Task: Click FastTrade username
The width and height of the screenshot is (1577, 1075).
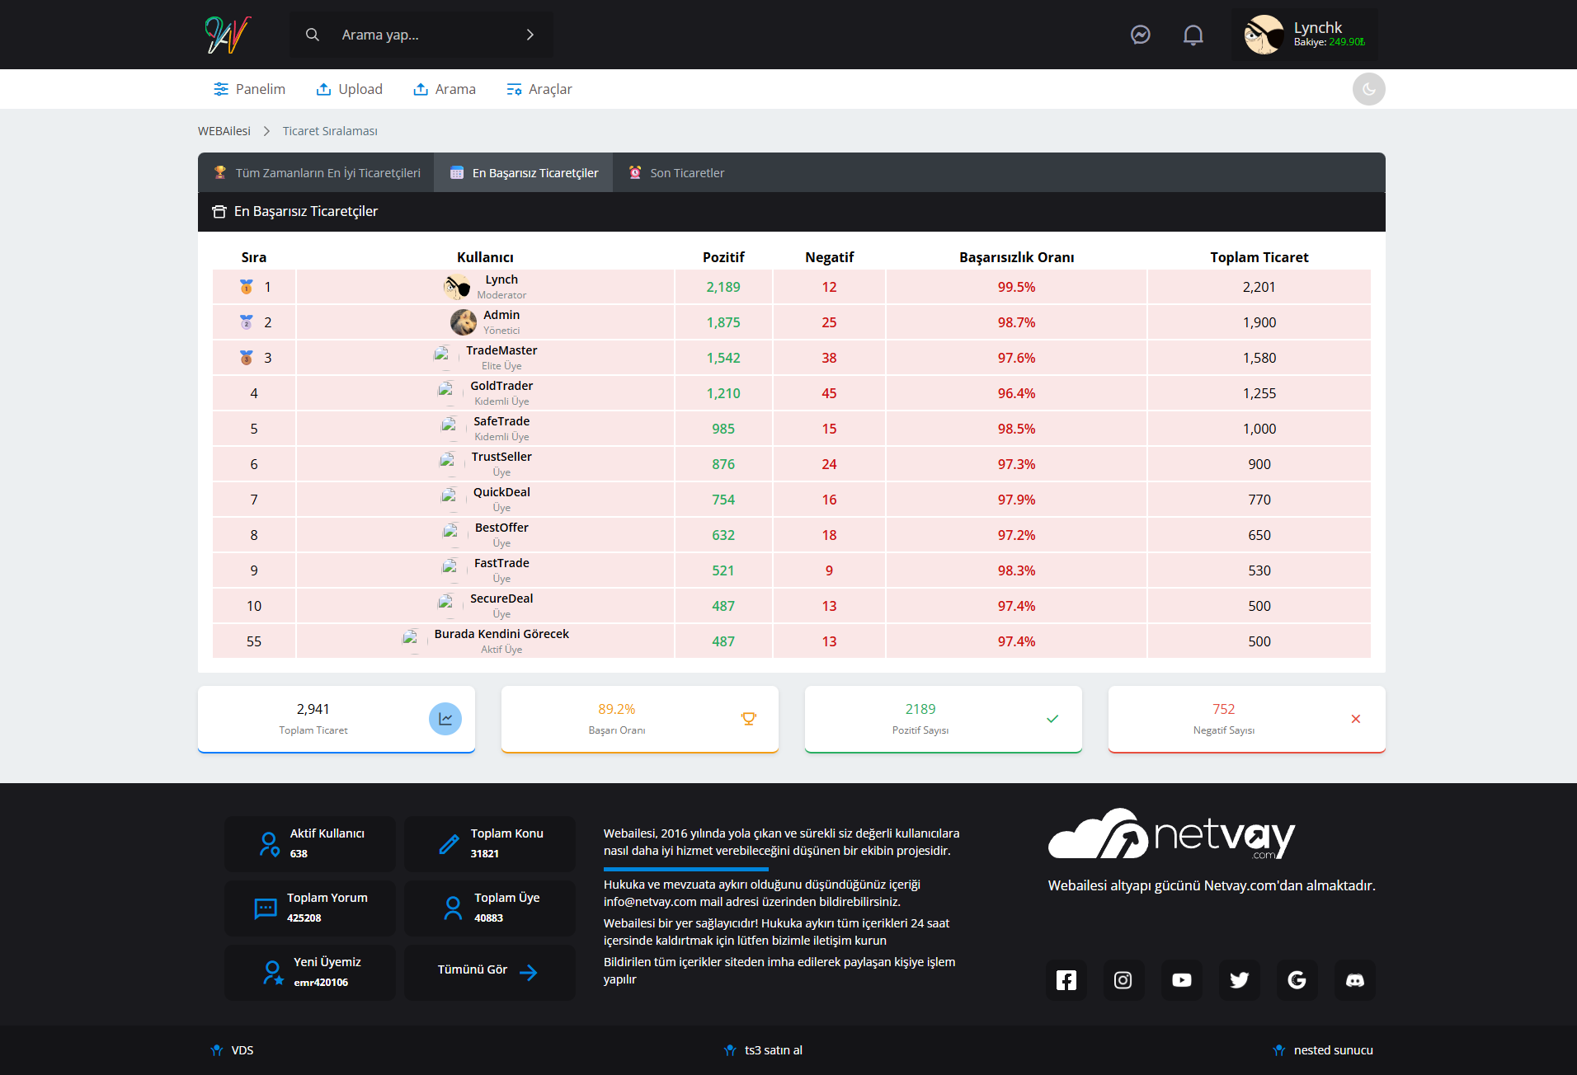Action: (501, 563)
